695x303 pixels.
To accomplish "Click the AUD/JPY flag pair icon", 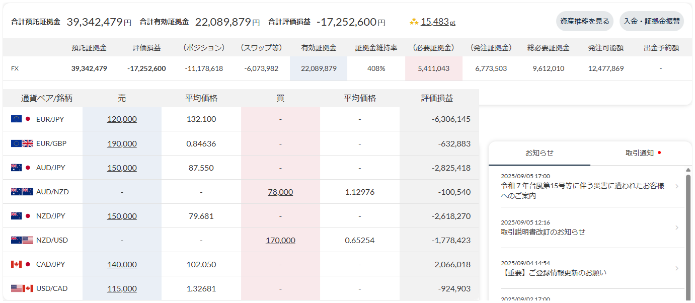I will tap(21, 168).
